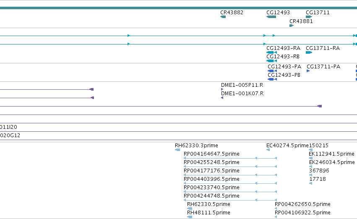
Task: Click the EC40274.5prime feature label
Action: coord(287,146)
